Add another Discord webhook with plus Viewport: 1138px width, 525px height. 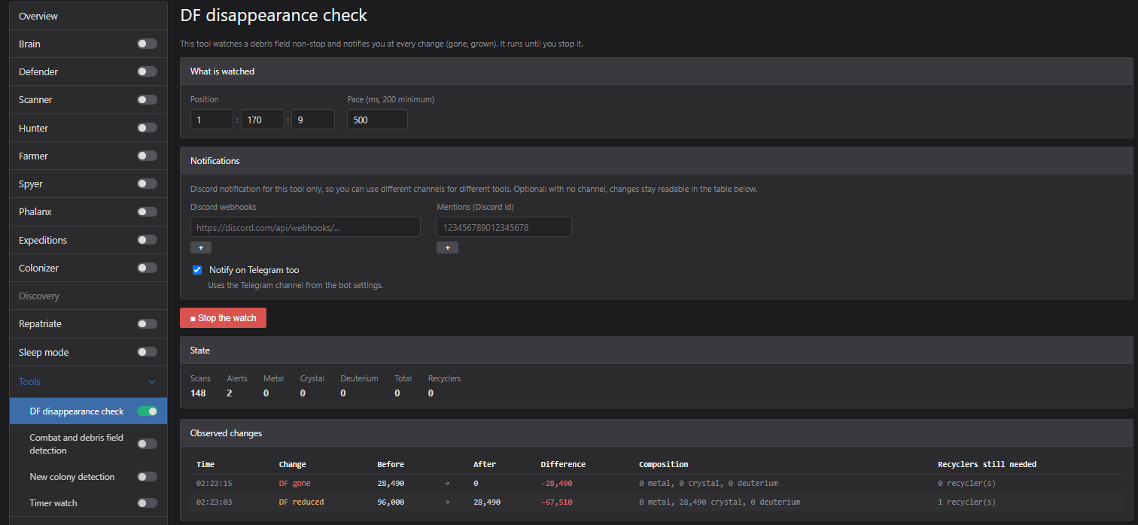pyautogui.click(x=201, y=247)
